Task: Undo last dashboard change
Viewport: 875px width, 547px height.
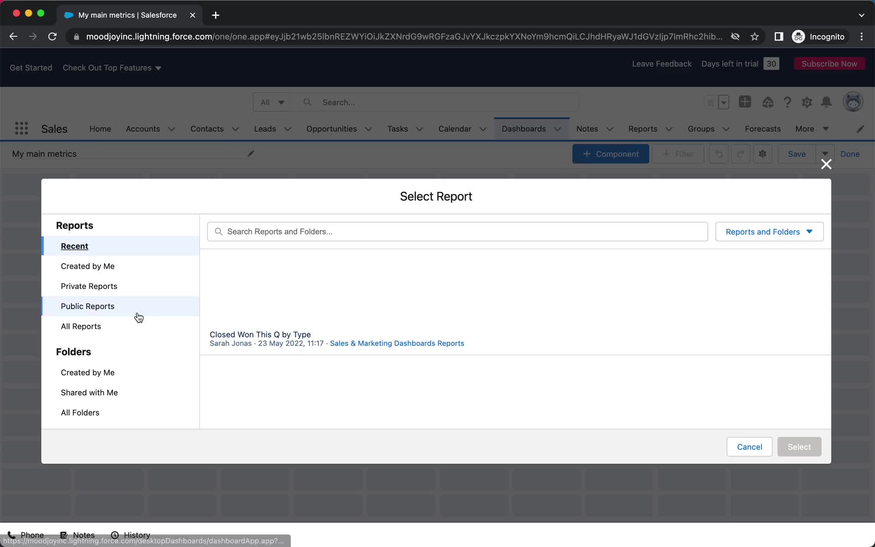Action: pos(719,154)
